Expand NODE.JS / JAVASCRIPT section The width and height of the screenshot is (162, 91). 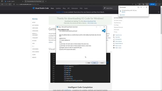(35, 34)
